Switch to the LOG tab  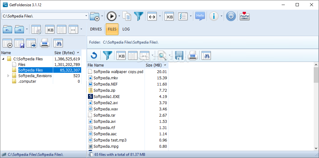pyautogui.click(x=126, y=29)
